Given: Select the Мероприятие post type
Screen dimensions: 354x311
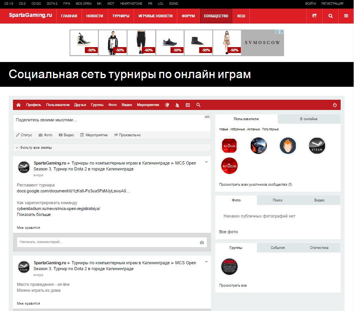Looking at the screenshot, I should (94, 135).
